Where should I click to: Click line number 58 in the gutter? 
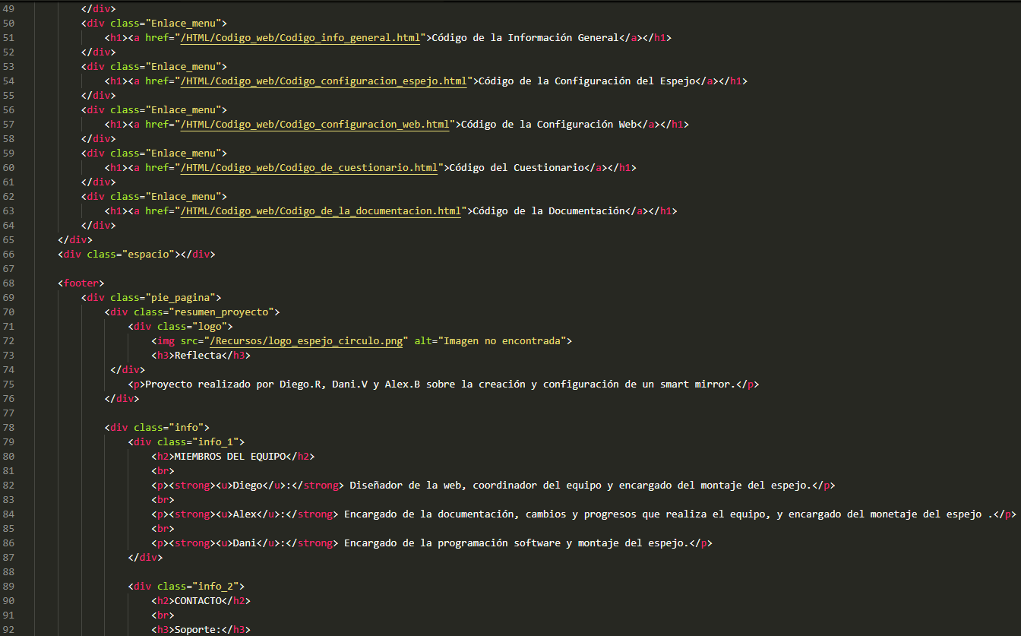[x=8, y=139]
